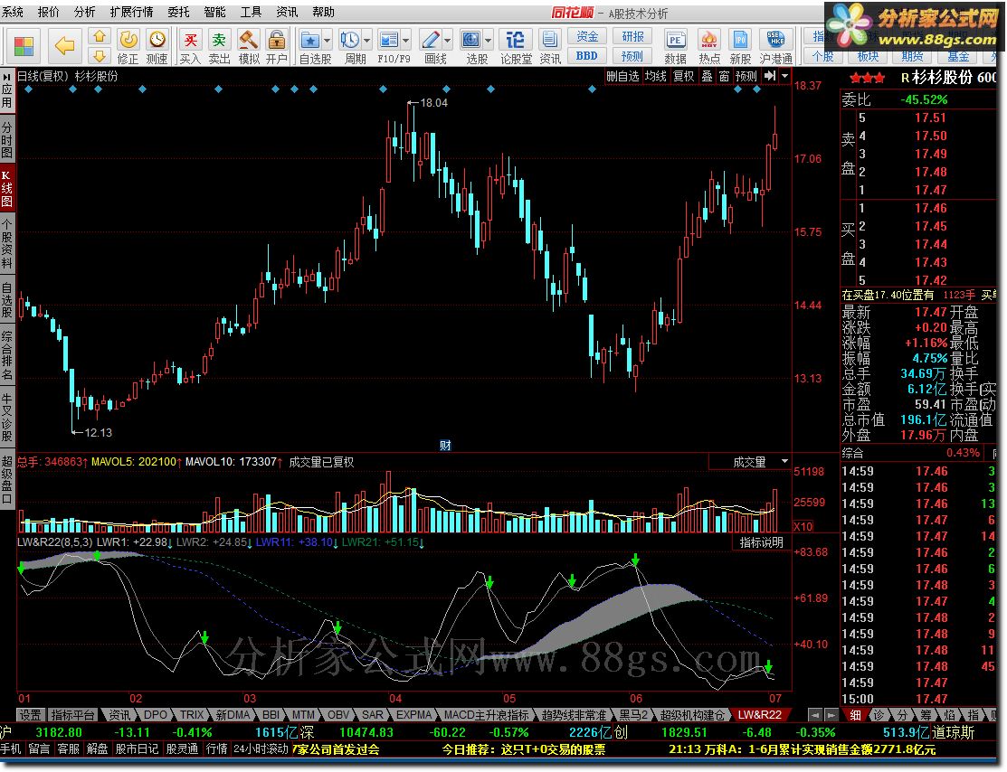The width and height of the screenshot is (1007, 772).
Task: Toggle 复权 price adjustment
Action: point(683,76)
